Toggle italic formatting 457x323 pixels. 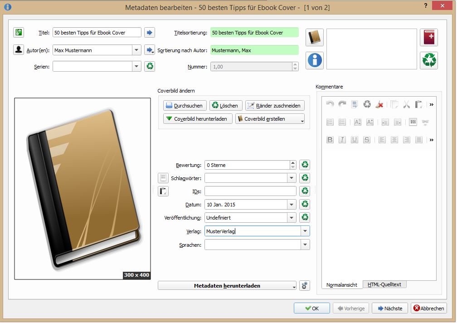coord(342,140)
